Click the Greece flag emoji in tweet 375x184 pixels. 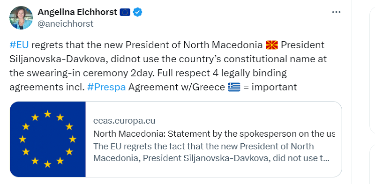pyautogui.click(x=234, y=87)
